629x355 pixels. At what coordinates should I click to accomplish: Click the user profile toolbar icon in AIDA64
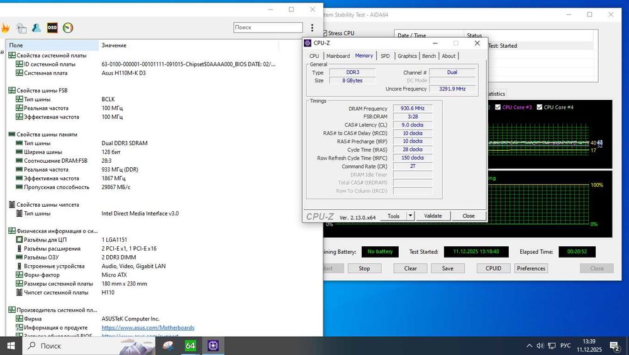(36, 28)
